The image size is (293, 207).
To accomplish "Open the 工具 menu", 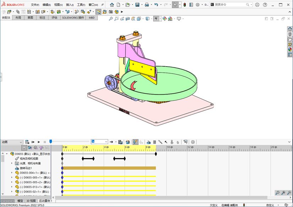I will [x=81, y=5].
